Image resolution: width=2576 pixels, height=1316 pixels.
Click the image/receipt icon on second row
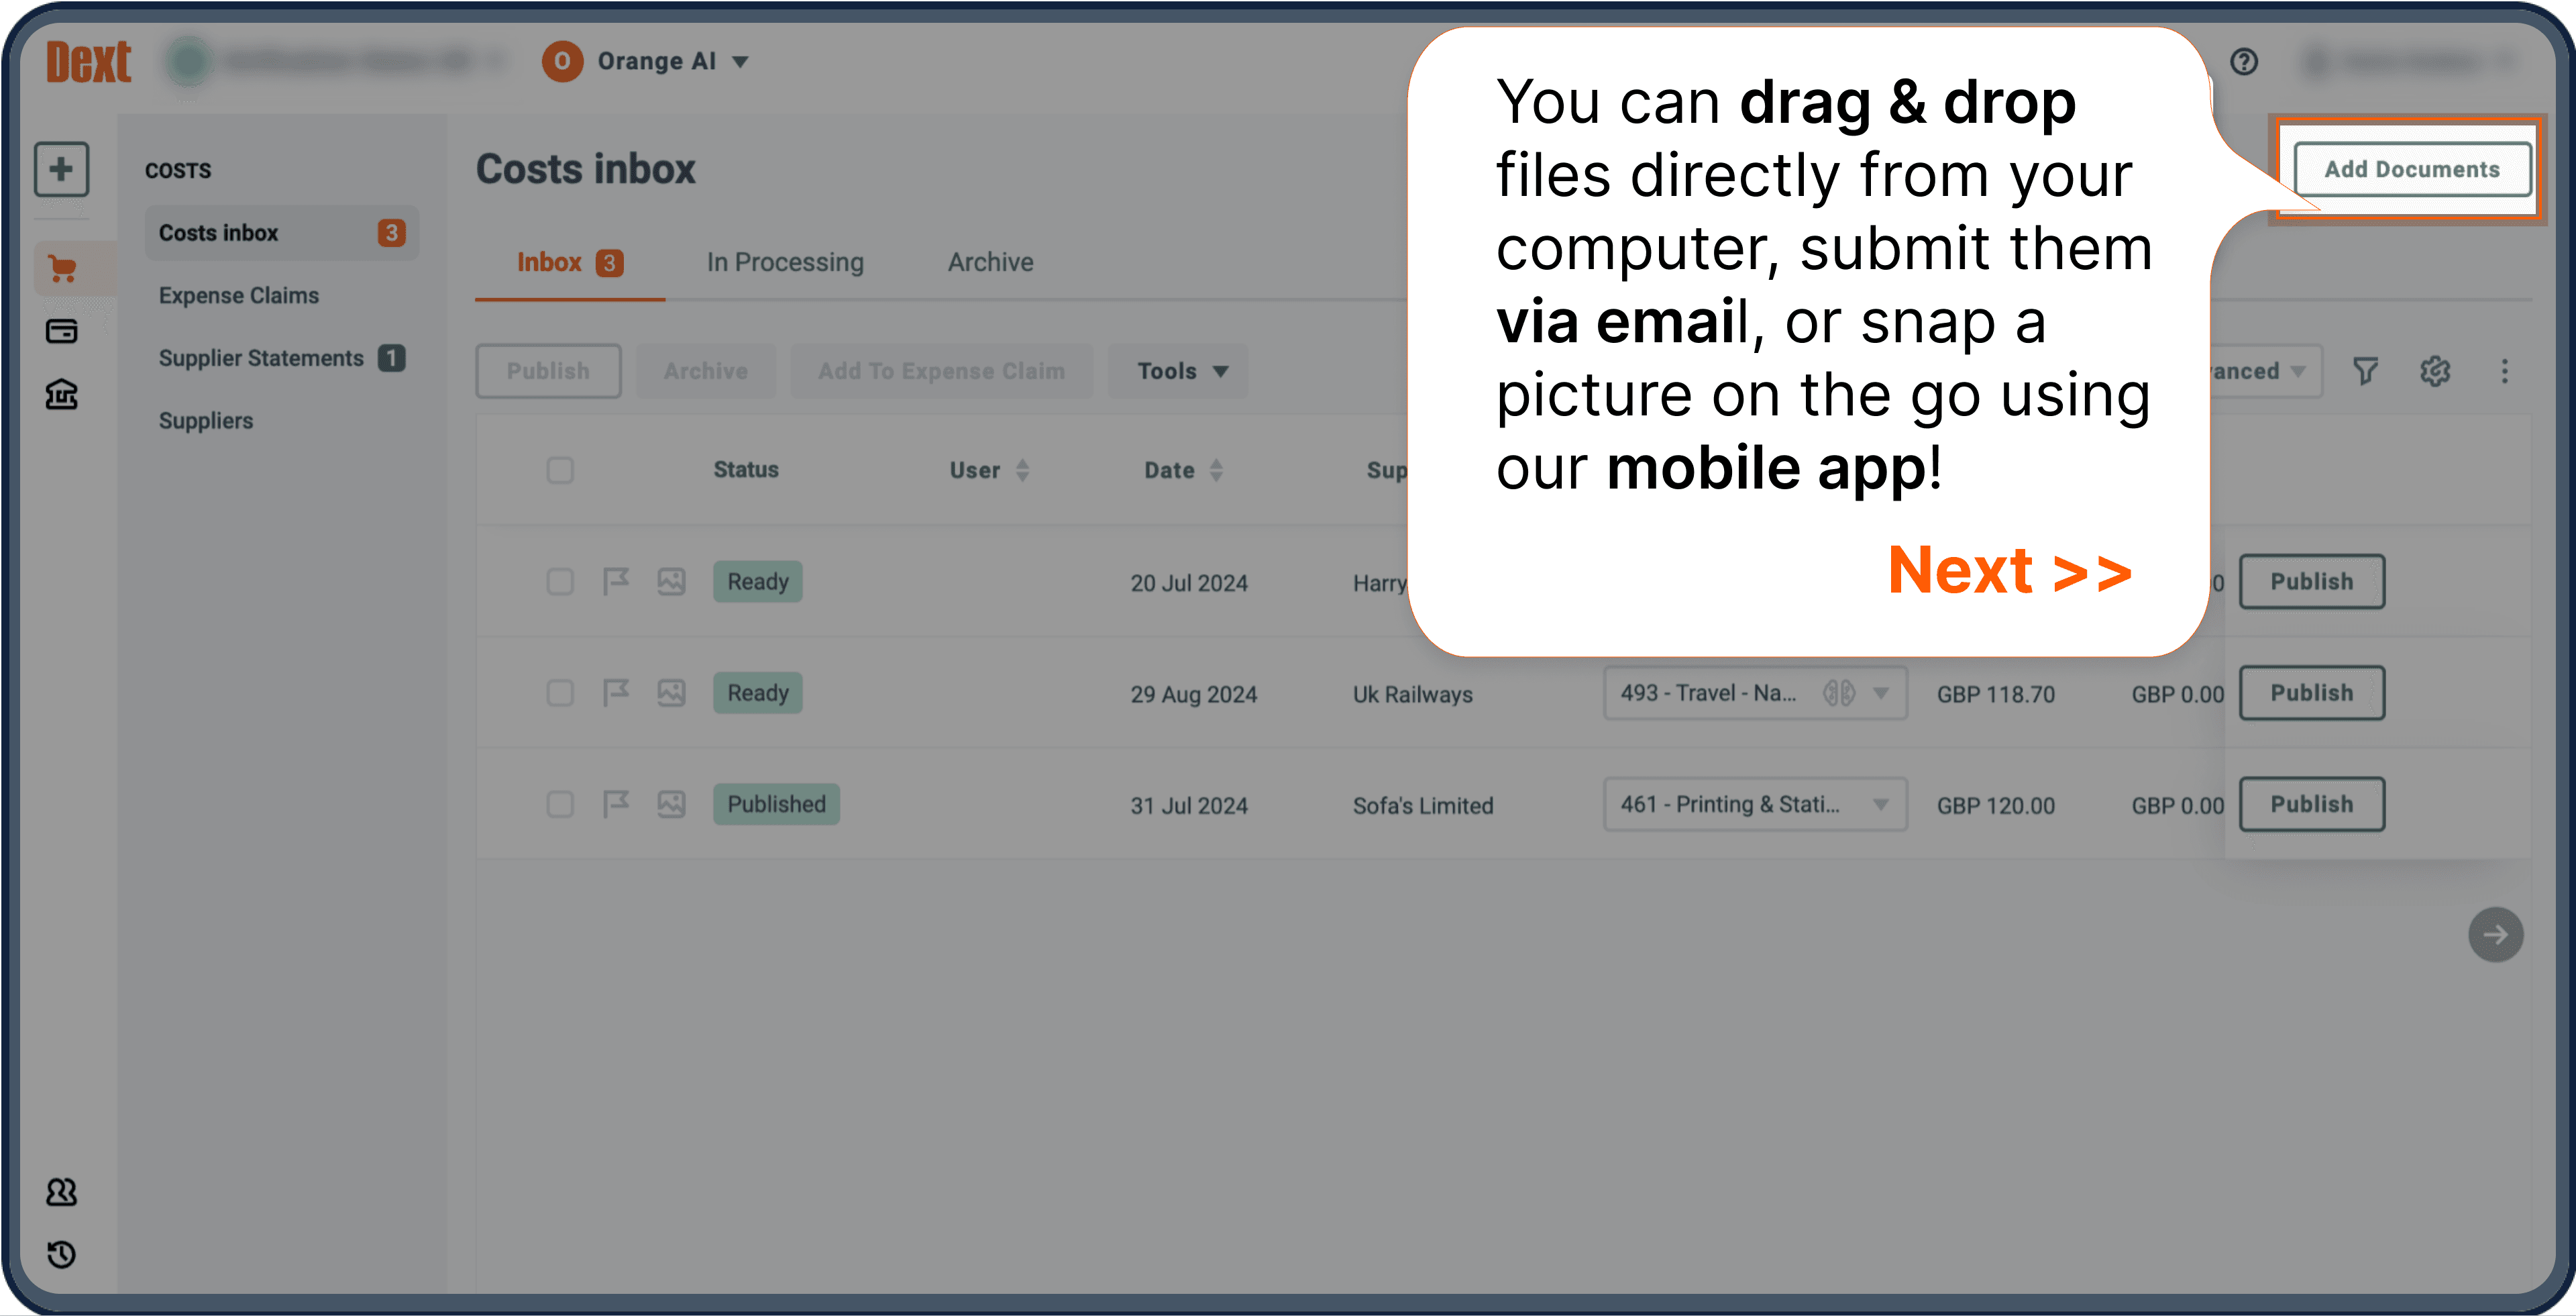tap(671, 692)
